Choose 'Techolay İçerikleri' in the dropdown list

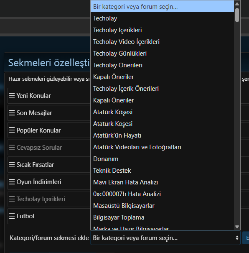coord(162,30)
